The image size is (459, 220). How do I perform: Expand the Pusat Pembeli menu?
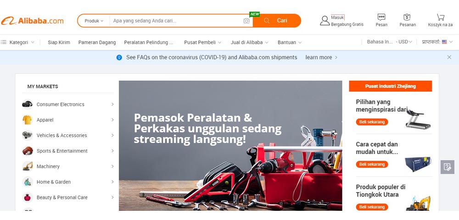coord(202,42)
